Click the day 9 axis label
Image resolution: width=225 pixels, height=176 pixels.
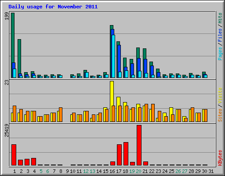[x=67, y=171]
